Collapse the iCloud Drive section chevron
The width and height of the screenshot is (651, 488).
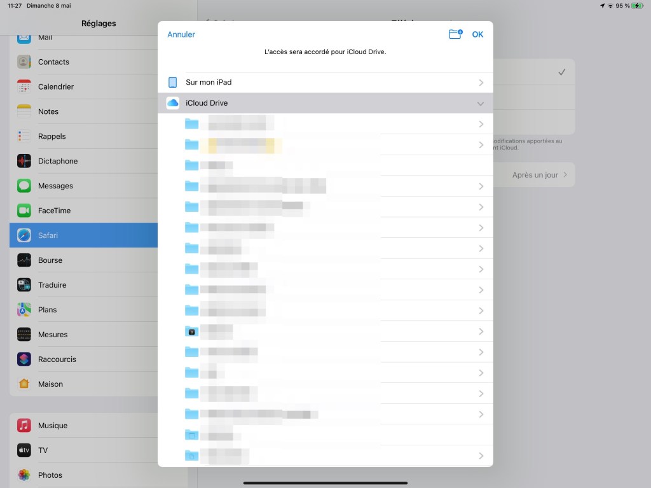(481, 104)
